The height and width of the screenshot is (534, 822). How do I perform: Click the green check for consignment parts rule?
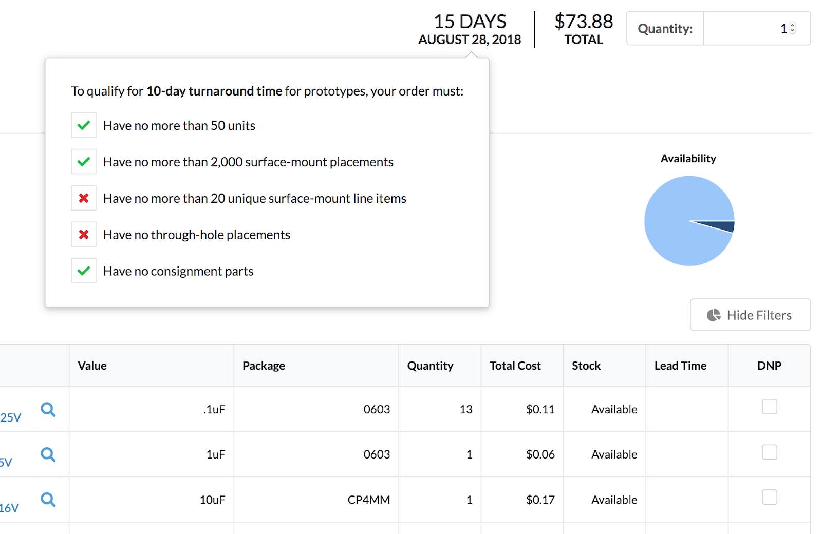pyautogui.click(x=83, y=271)
